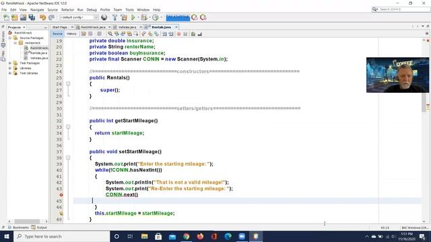Open the Refactor menu

67,9
